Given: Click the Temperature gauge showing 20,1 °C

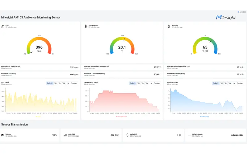Looking at the screenshot, I should tap(122, 46).
